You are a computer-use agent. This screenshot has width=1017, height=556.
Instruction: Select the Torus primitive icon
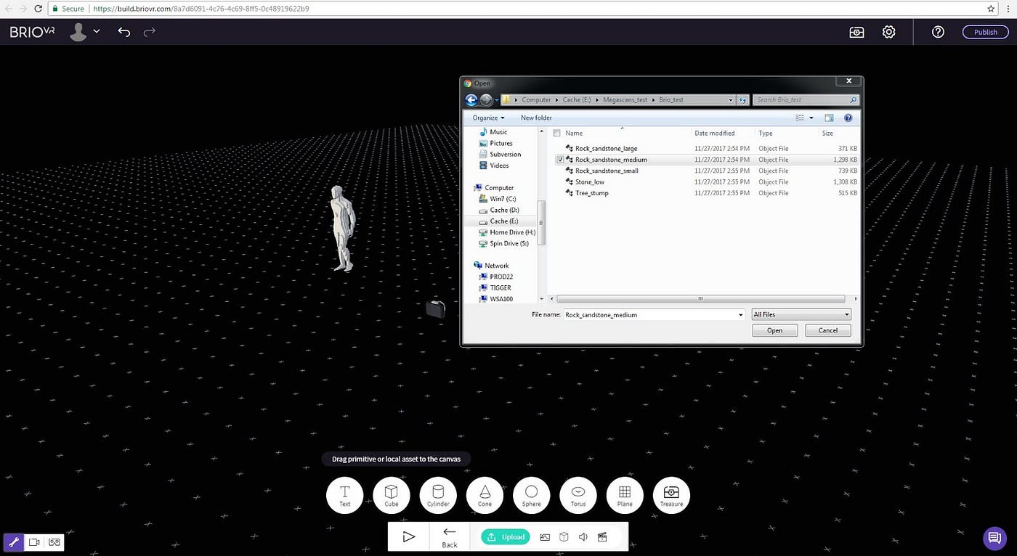[578, 494]
